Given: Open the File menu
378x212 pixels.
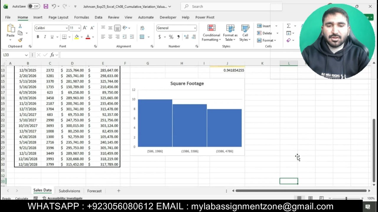Looking at the screenshot, I should (x=8, y=17).
